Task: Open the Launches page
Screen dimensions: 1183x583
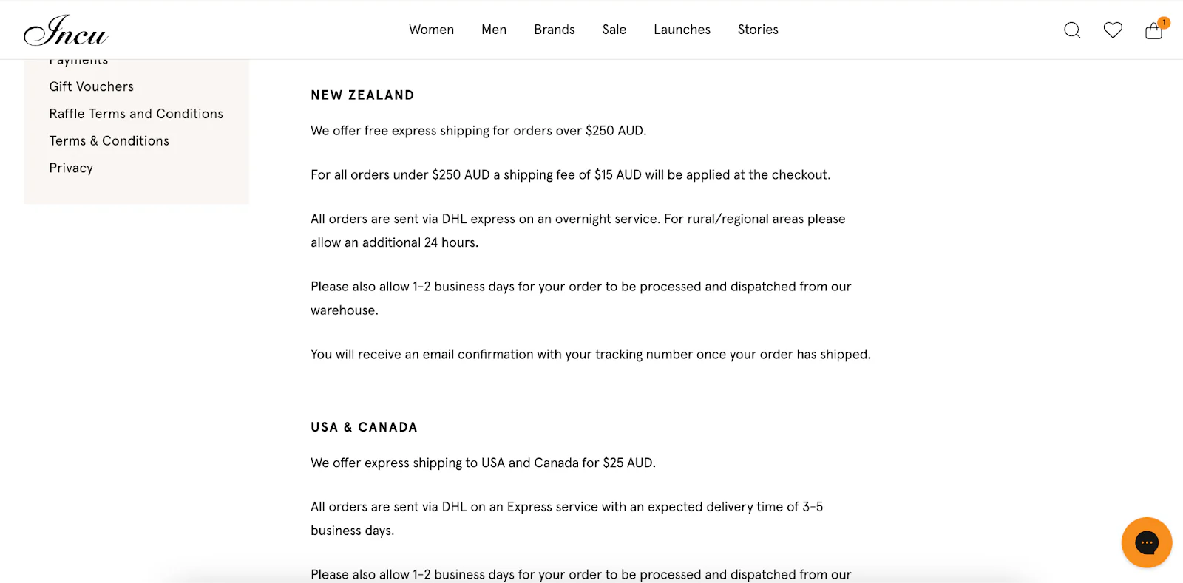Action: pos(682,30)
